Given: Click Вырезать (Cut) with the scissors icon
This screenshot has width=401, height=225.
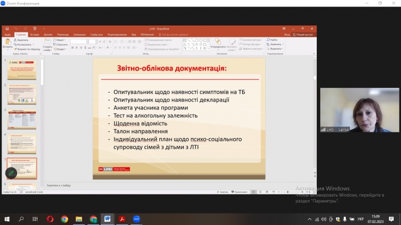Looking at the screenshot, I should click(21, 40).
